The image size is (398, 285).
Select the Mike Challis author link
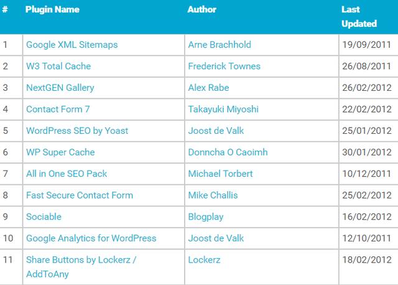tap(213, 195)
